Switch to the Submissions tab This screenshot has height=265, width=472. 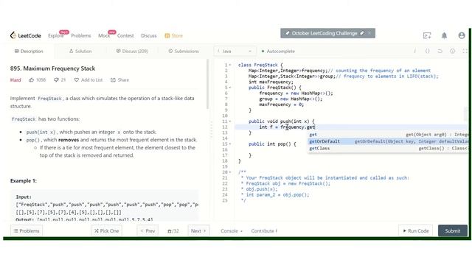pos(184,51)
